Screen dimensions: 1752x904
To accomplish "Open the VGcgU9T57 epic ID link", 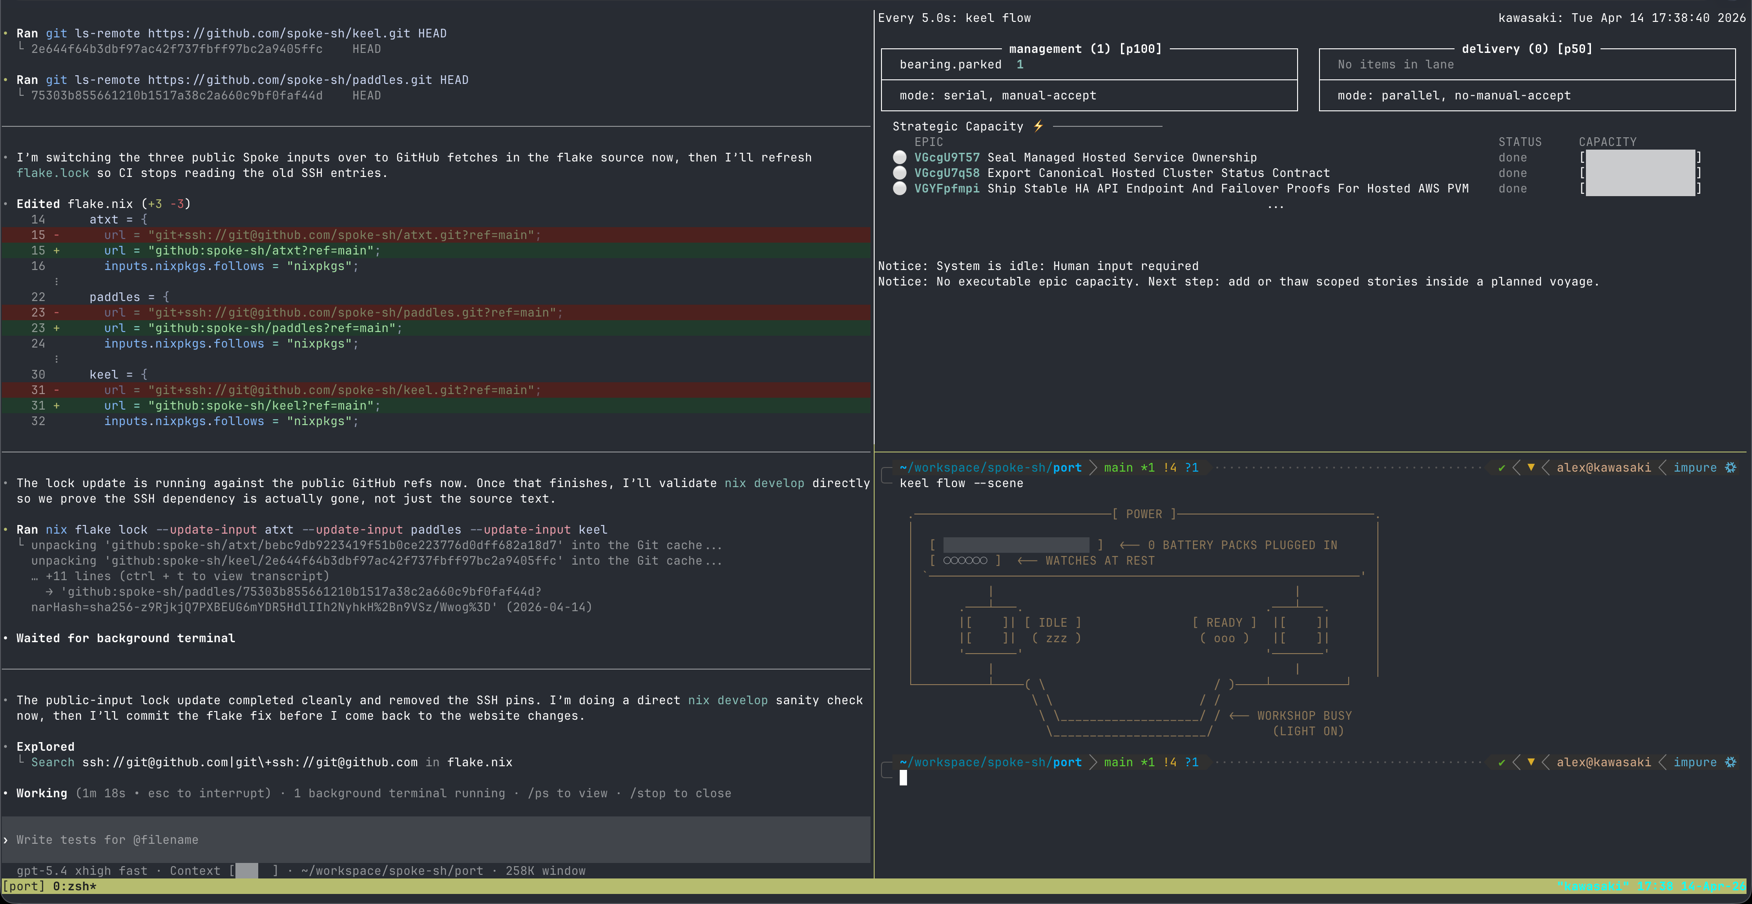I will pos(947,158).
